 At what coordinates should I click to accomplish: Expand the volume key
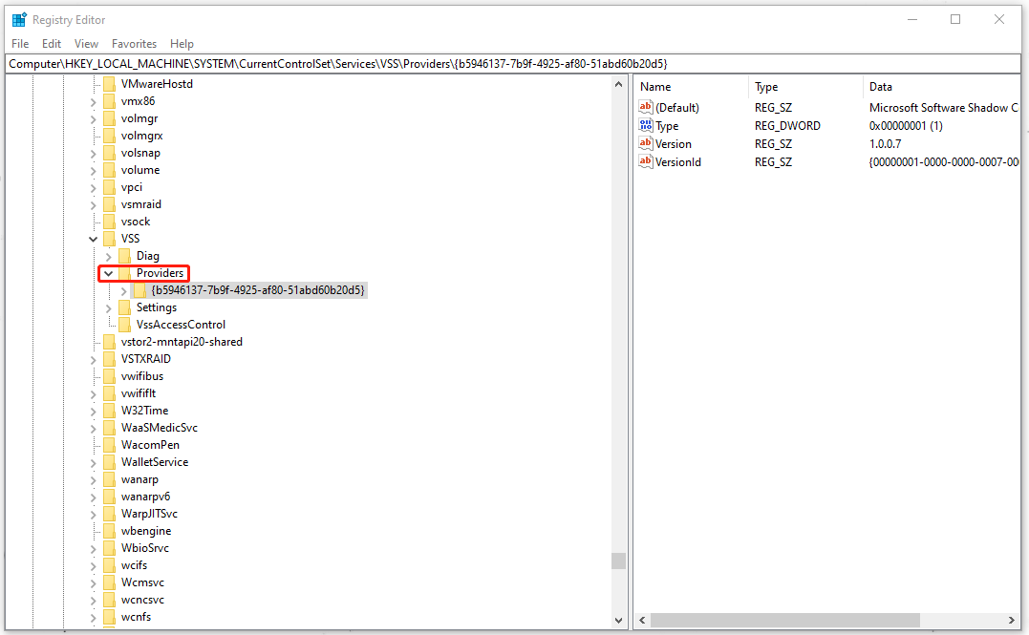pyautogui.click(x=94, y=171)
